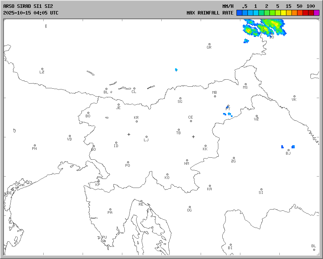Pick the magenta swatch in rainfall legend
This screenshot has height=259, width=323.
coord(317,13)
